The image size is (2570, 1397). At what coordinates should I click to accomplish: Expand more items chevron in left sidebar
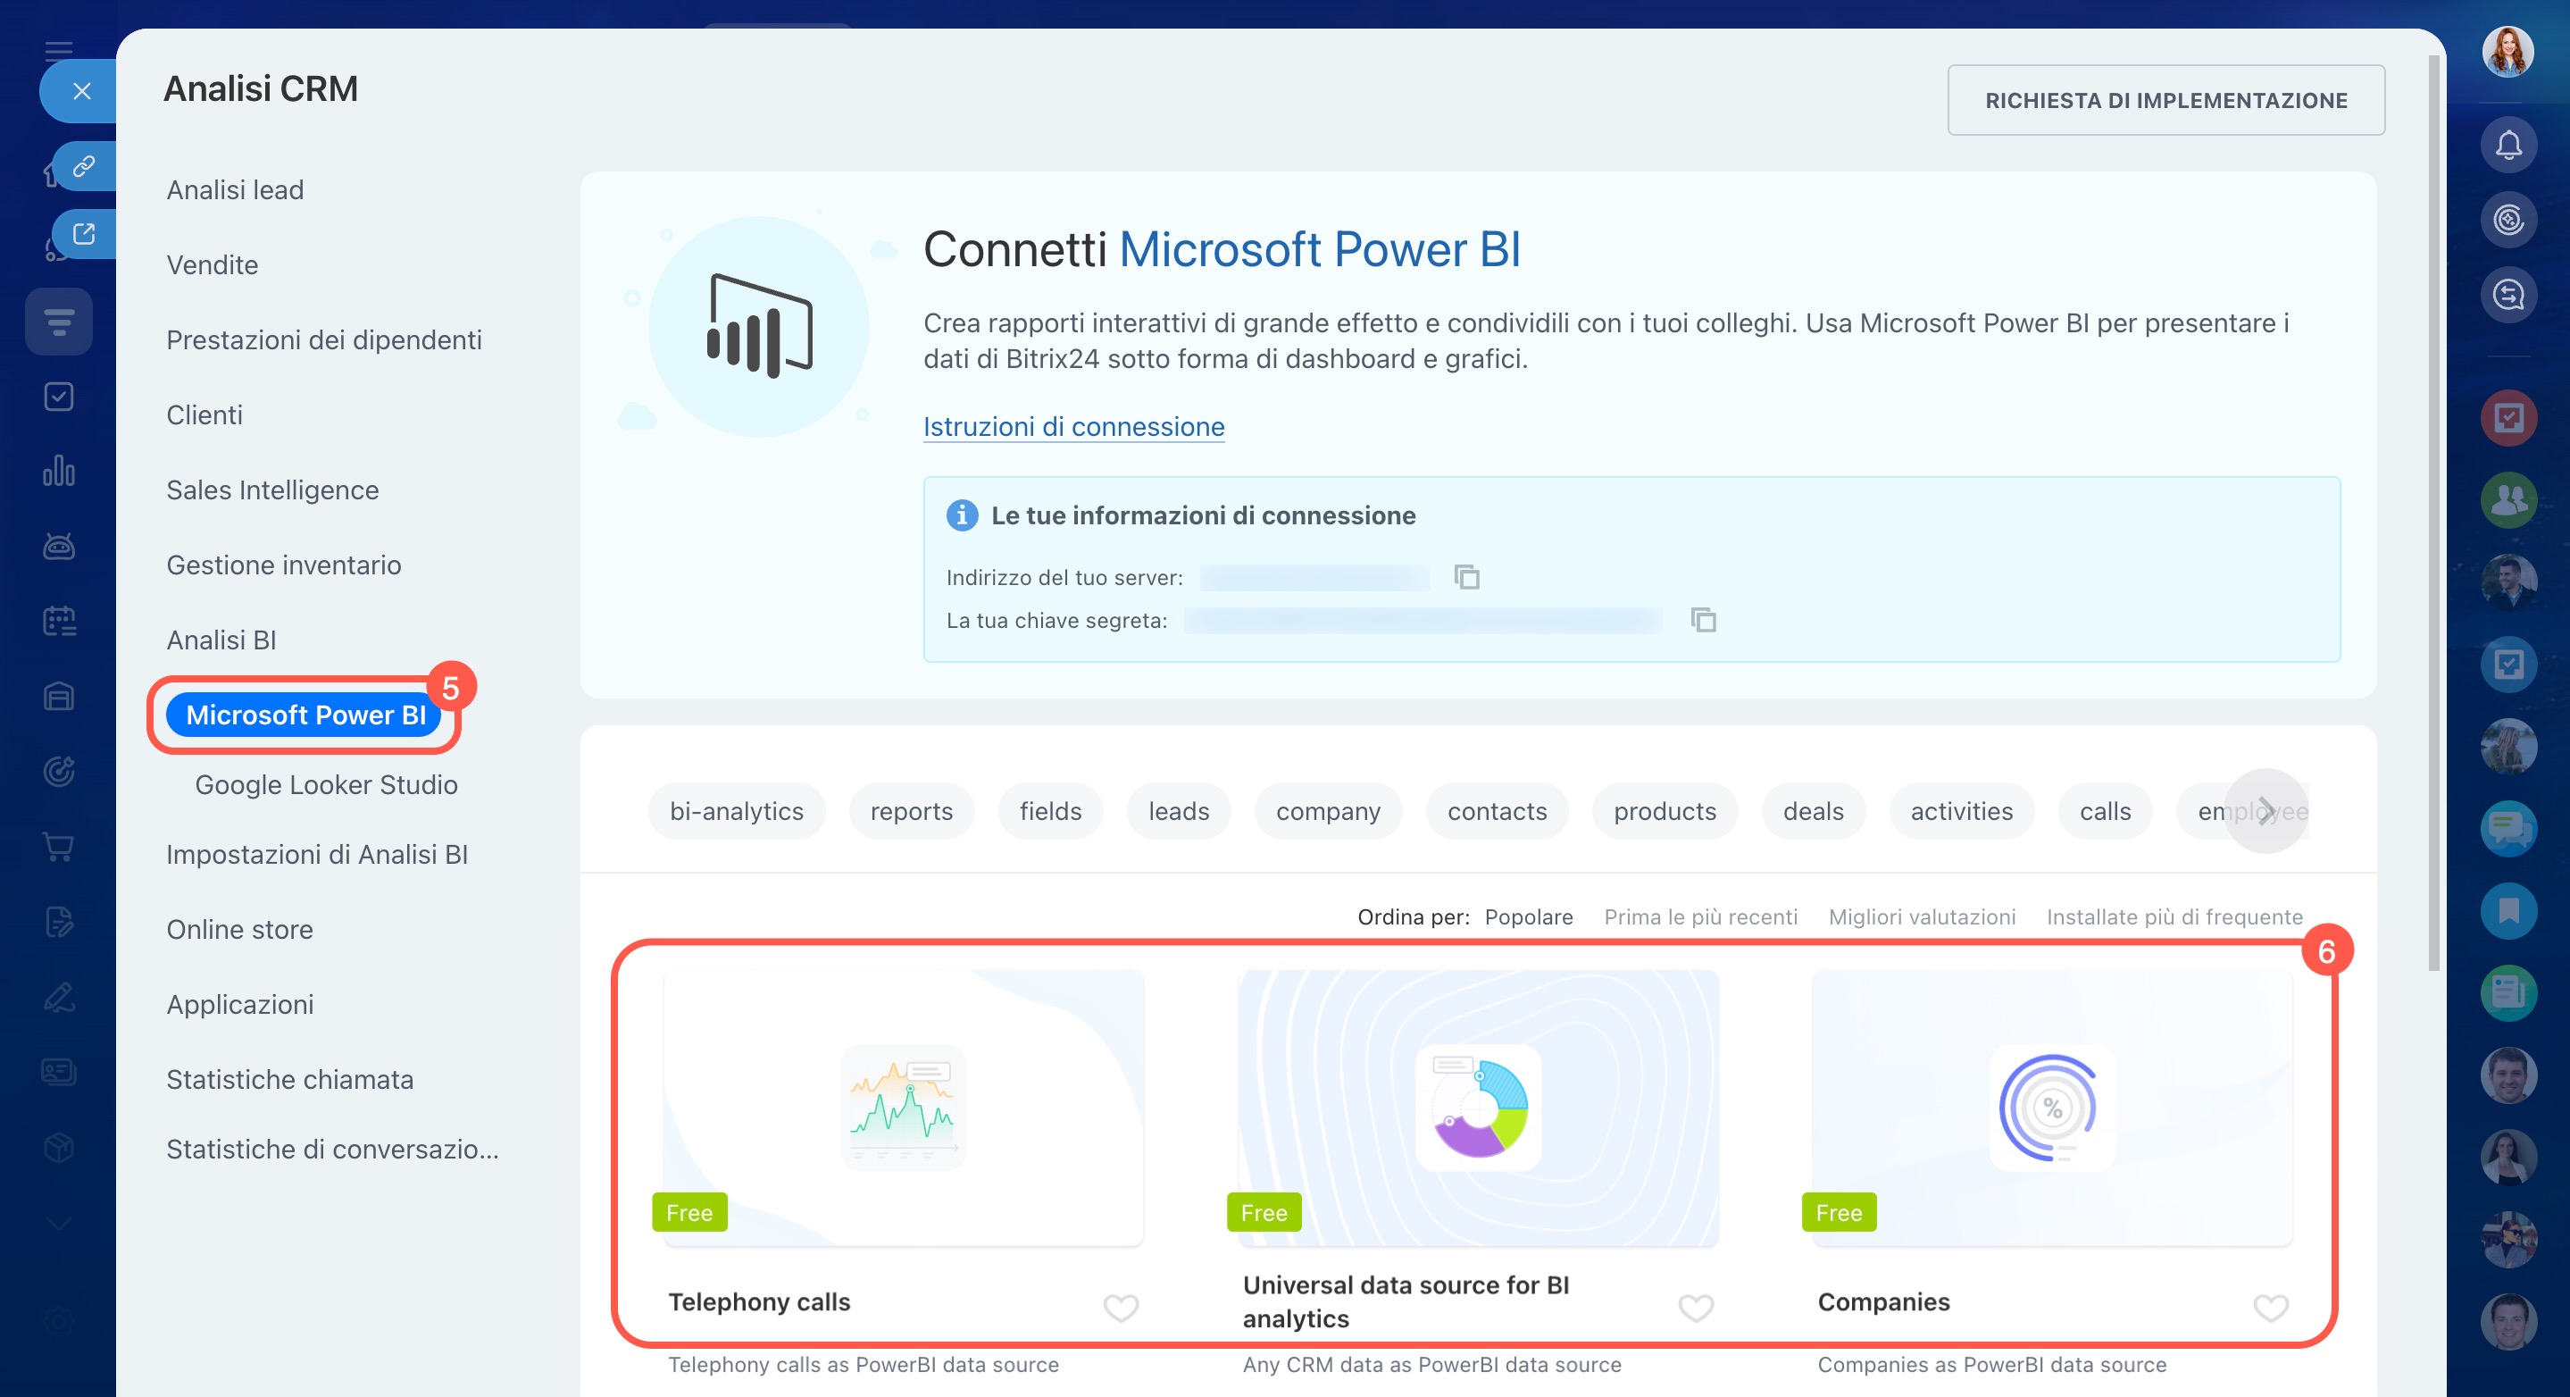[x=59, y=1224]
